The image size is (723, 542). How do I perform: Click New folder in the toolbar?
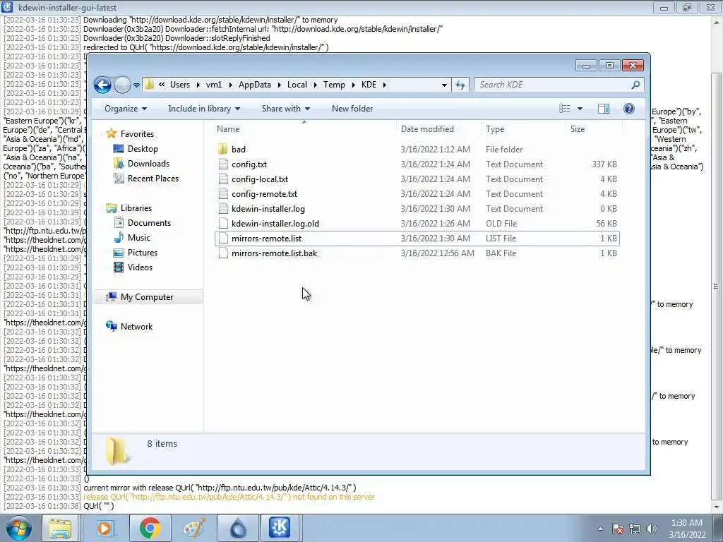[x=352, y=109]
